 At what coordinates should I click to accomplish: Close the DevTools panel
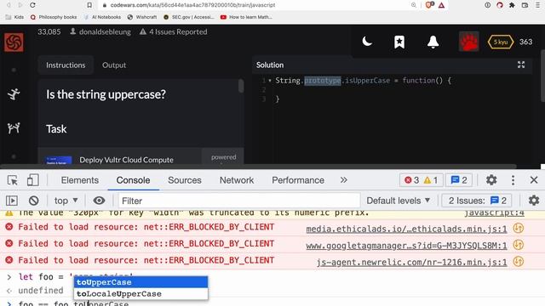point(534,180)
